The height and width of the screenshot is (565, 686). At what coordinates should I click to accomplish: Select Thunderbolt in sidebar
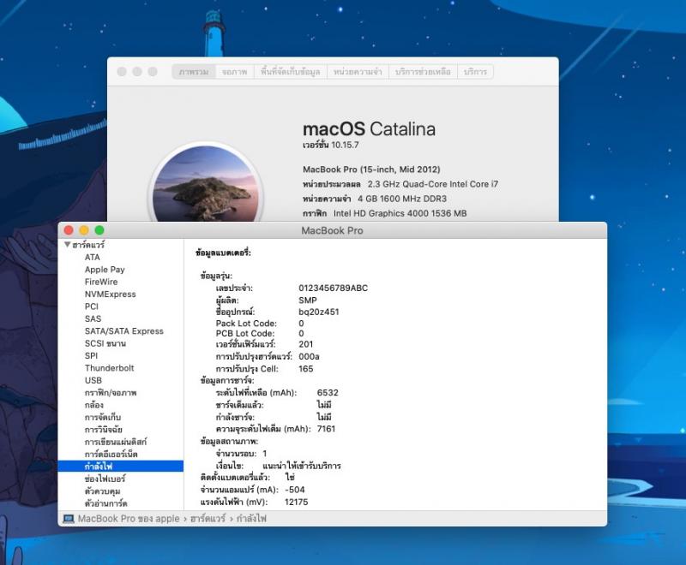click(x=110, y=367)
